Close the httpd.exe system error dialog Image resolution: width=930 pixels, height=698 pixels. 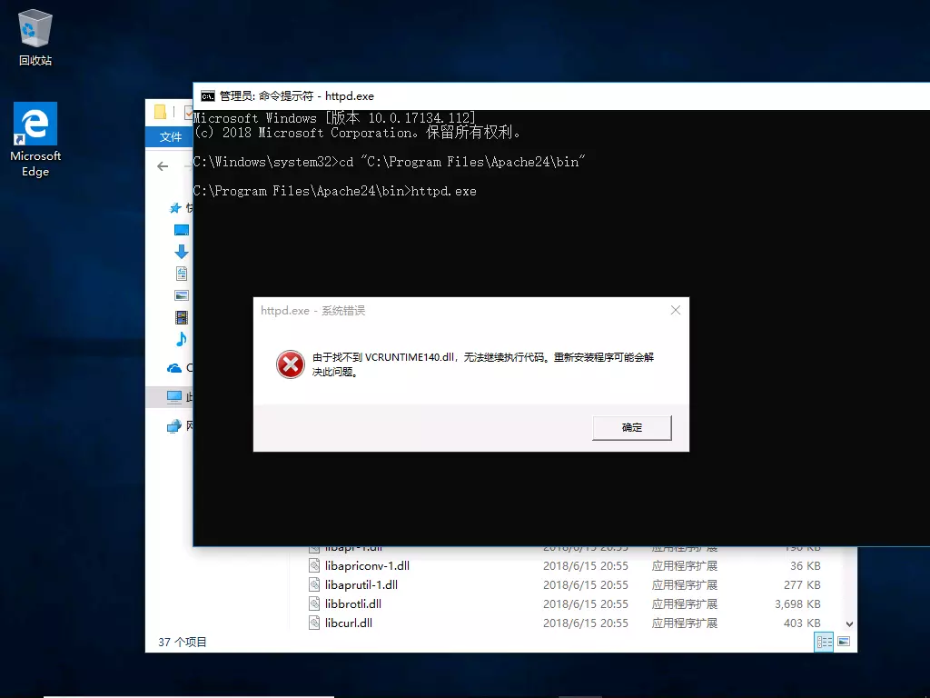click(x=675, y=311)
